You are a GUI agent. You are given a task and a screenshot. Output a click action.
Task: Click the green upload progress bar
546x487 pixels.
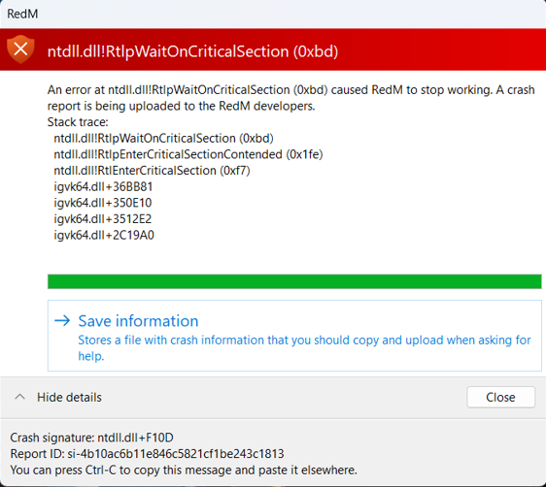coord(294,281)
